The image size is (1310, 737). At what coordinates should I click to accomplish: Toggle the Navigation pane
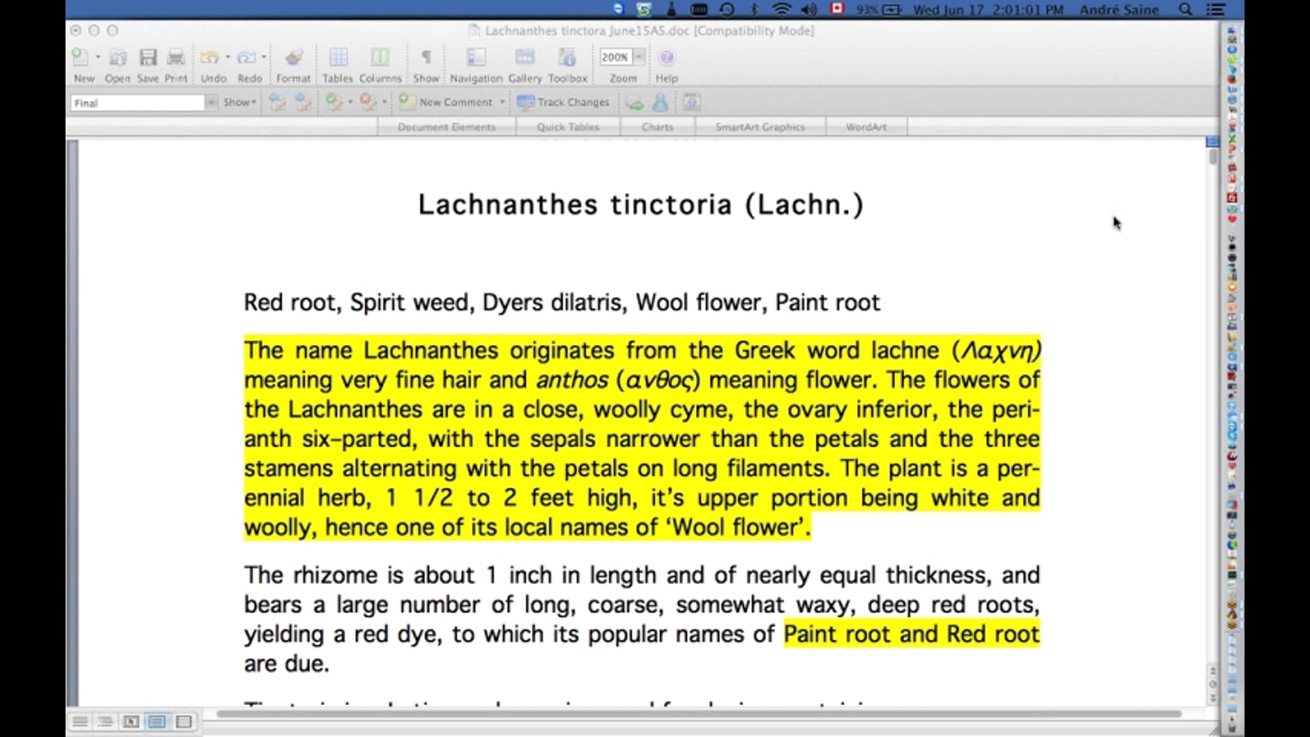[476, 58]
